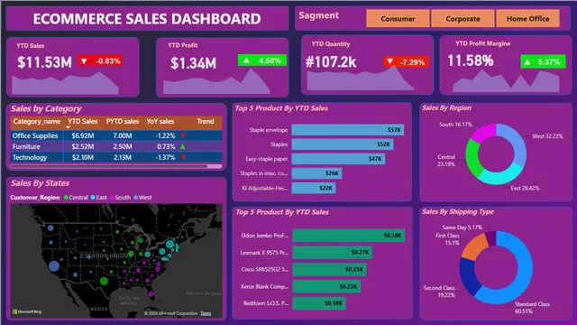Select the Corporate segment button
The image size is (577, 325).
coord(463,18)
